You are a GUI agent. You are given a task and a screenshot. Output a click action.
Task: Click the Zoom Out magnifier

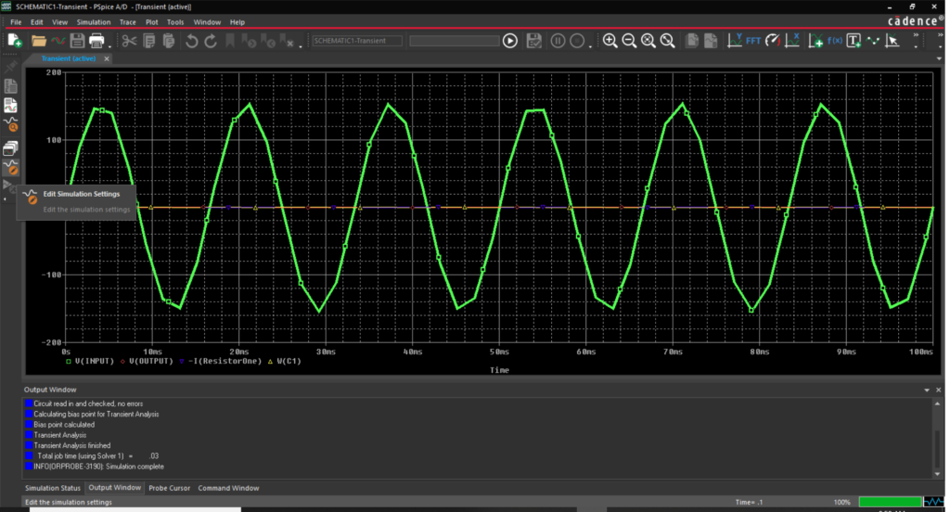(630, 41)
